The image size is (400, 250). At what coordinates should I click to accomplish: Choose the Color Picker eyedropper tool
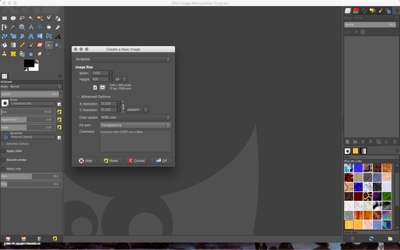pos(13,27)
